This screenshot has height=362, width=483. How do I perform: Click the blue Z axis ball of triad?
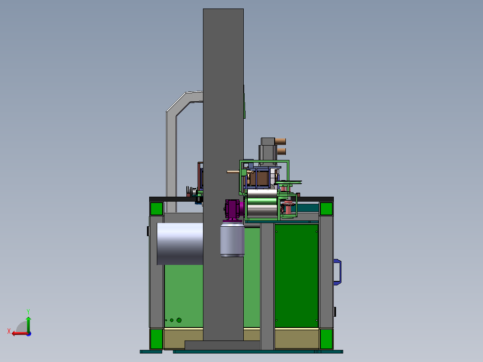point(29,334)
